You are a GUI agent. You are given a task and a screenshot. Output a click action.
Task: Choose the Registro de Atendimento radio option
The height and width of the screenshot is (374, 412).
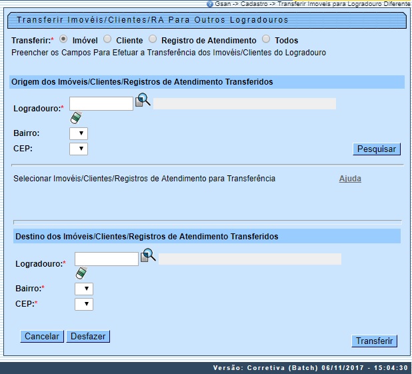tap(153, 39)
